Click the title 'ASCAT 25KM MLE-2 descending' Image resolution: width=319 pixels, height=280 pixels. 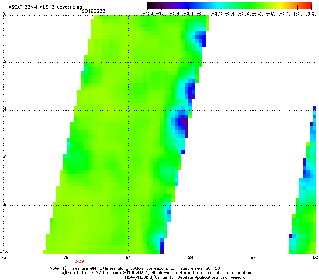[45, 7]
